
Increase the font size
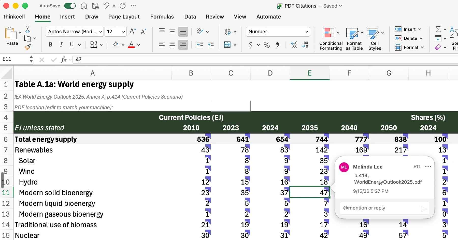[x=133, y=31]
